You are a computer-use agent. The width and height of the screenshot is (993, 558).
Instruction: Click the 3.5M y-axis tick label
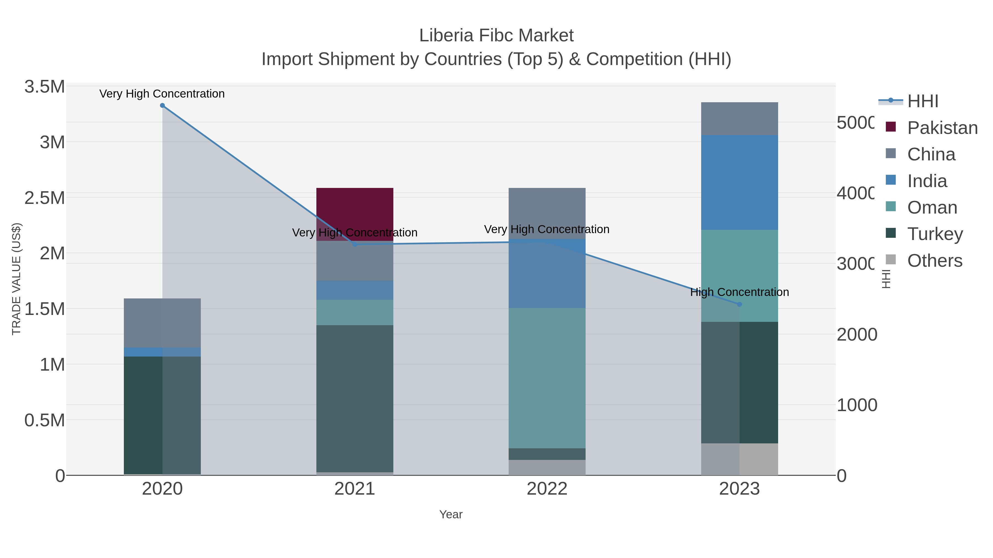click(45, 87)
